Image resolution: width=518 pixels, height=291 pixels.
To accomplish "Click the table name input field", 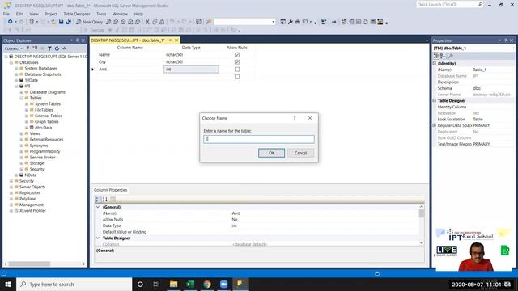I will (x=259, y=139).
